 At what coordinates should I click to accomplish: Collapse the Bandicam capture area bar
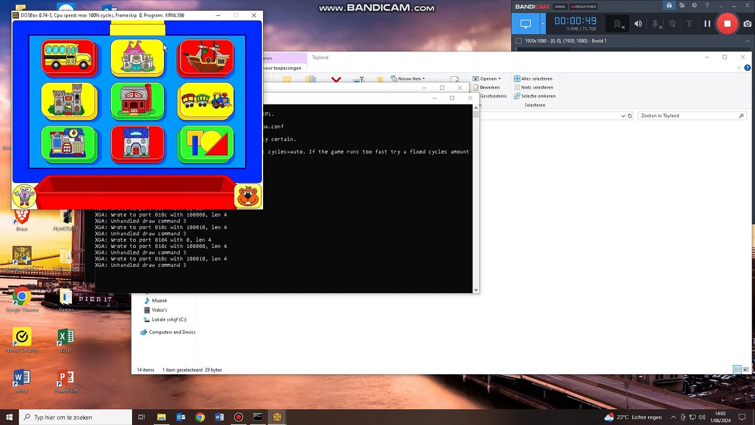tap(748, 41)
